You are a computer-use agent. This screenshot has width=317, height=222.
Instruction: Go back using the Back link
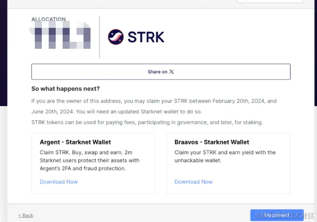click(x=26, y=215)
